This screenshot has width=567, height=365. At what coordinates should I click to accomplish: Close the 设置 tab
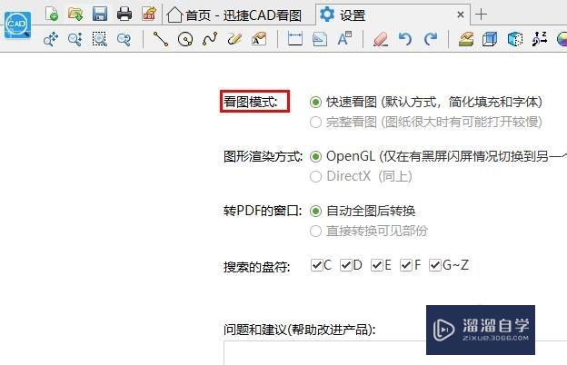(x=461, y=15)
